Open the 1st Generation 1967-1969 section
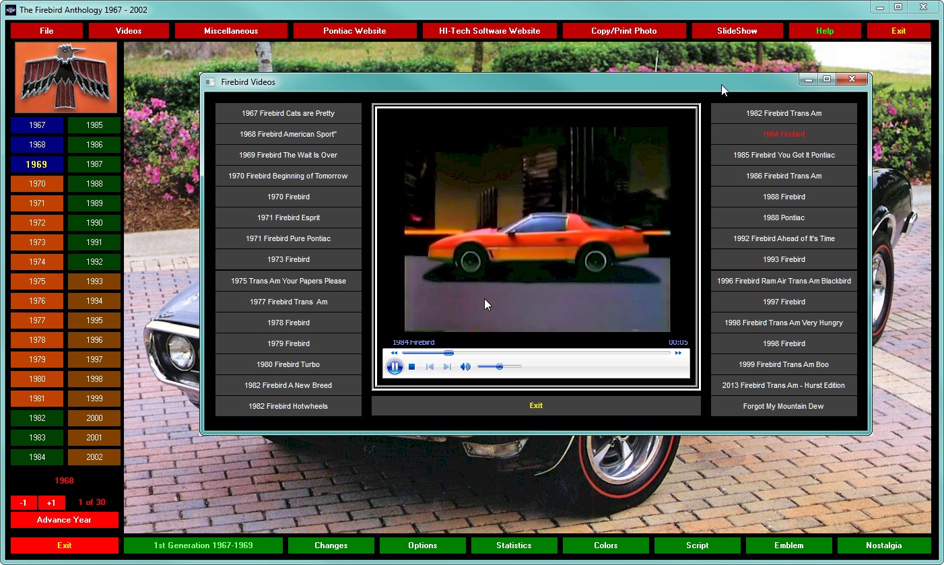This screenshot has width=944, height=565. coord(203,545)
